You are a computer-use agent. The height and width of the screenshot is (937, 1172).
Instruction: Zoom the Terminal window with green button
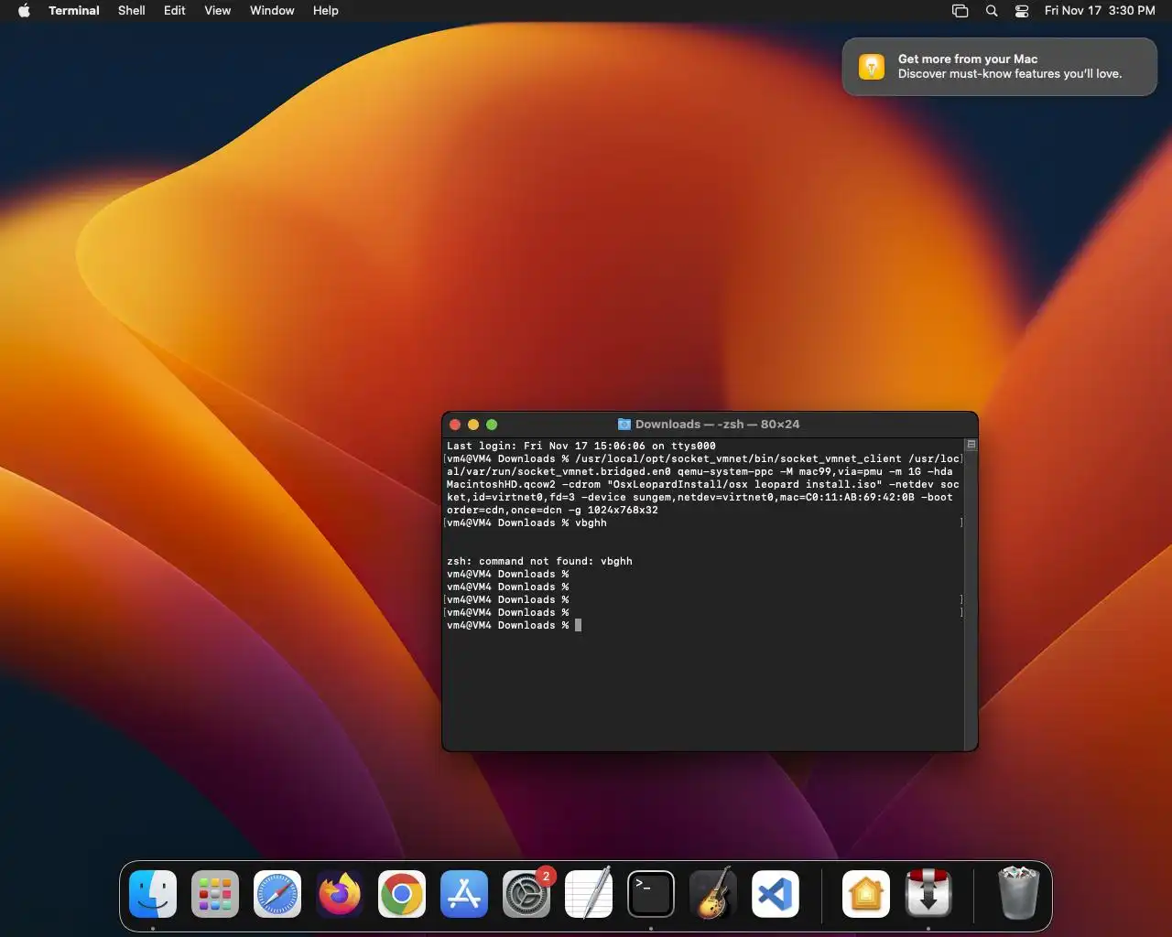coord(492,425)
